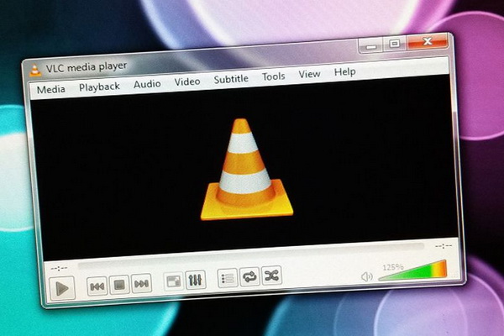Open the Subtitle menu
The width and height of the screenshot is (504, 336).
point(231,79)
